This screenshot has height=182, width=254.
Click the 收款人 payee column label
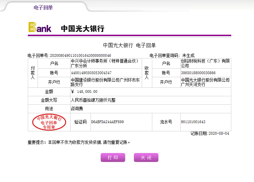pyautogui.click(x=147, y=73)
